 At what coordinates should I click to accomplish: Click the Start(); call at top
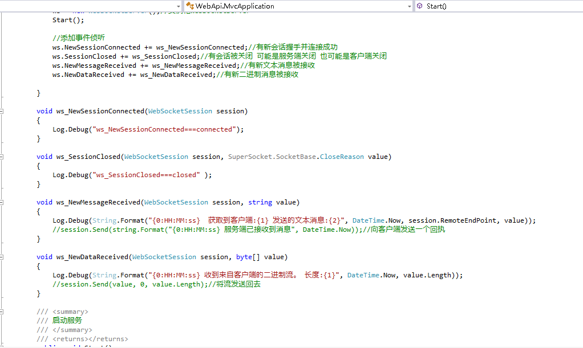click(68, 20)
